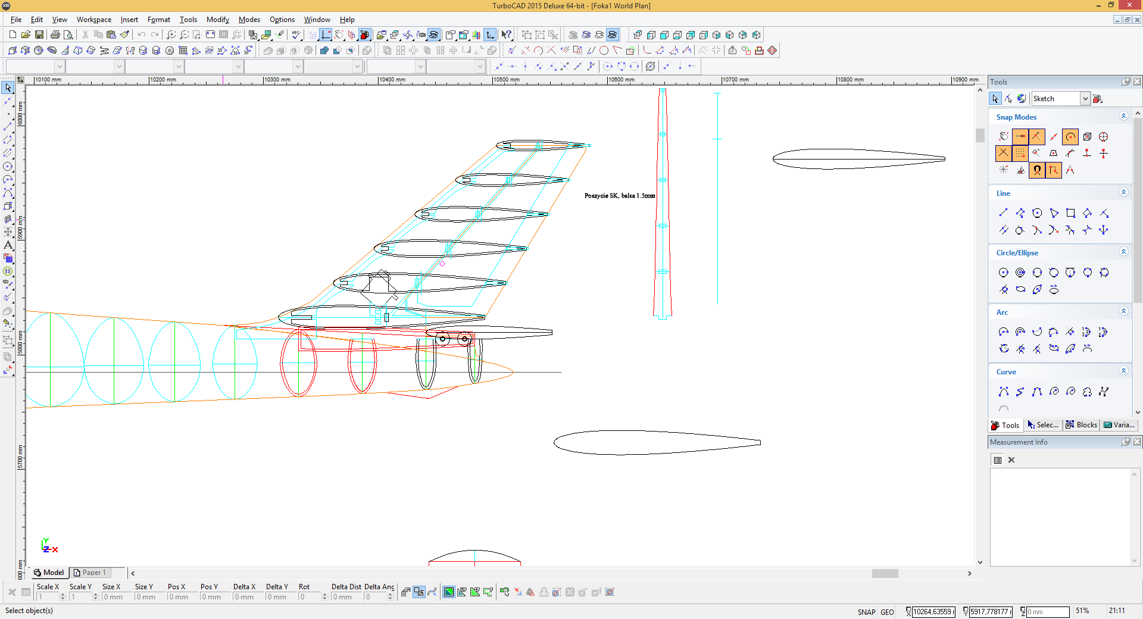
Task: Open the Blocks palette tab
Action: click(1081, 425)
